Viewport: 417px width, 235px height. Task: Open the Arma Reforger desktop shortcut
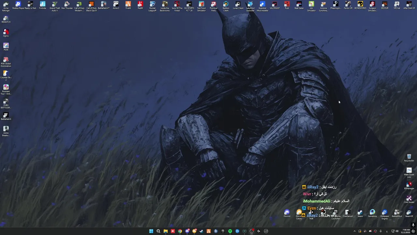click(x=6, y=6)
